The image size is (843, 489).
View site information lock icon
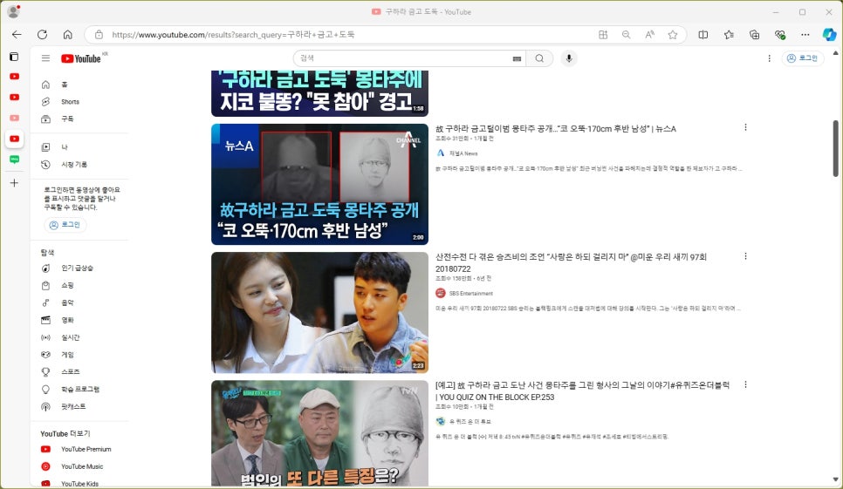[99, 34]
